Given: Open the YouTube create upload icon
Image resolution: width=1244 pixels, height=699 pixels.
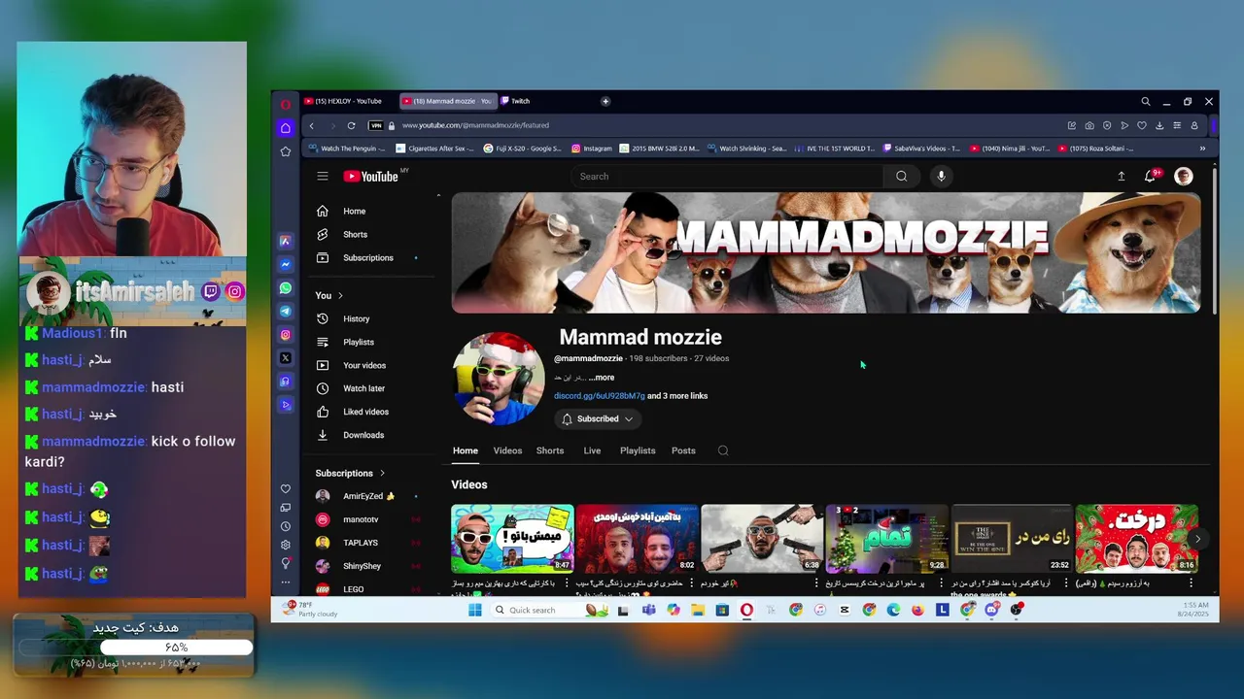Looking at the screenshot, I should coord(1121,177).
